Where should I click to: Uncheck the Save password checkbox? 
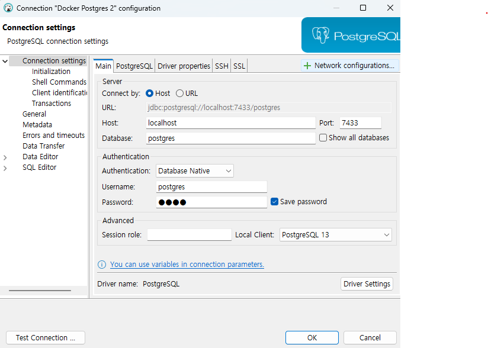tap(274, 202)
